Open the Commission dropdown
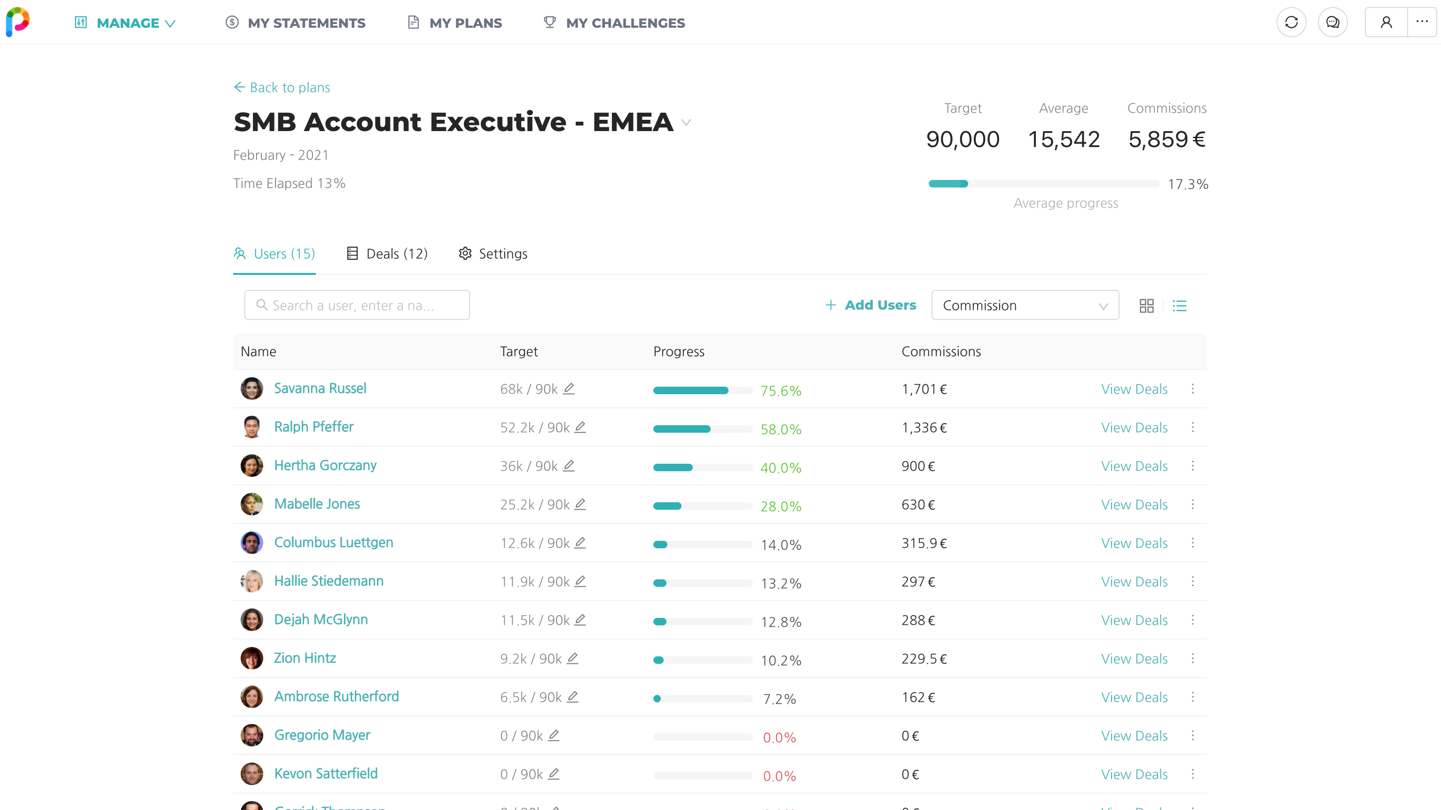This screenshot has height=810, width=1441. [1025, 305]
